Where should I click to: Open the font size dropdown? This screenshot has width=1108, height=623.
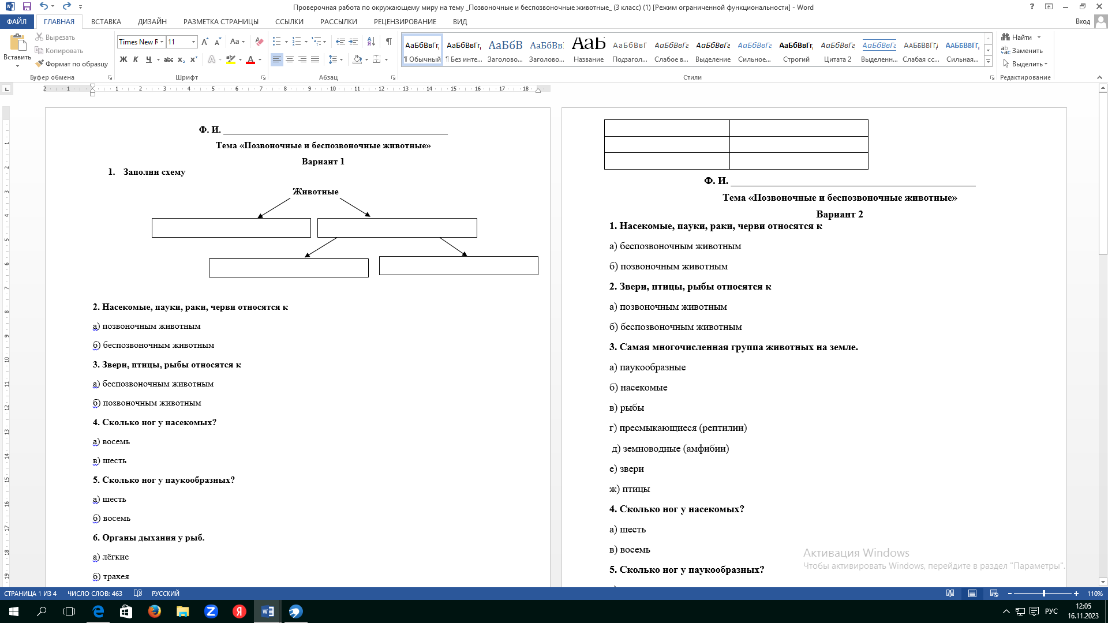[193, 42]
